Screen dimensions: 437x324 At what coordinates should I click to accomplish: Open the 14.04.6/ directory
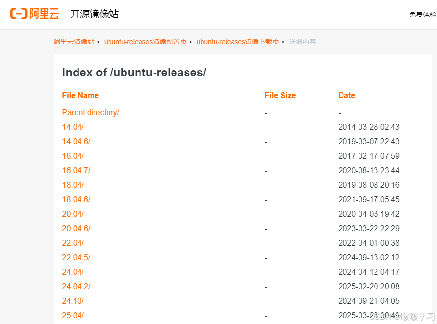click(x=76, y=141)
